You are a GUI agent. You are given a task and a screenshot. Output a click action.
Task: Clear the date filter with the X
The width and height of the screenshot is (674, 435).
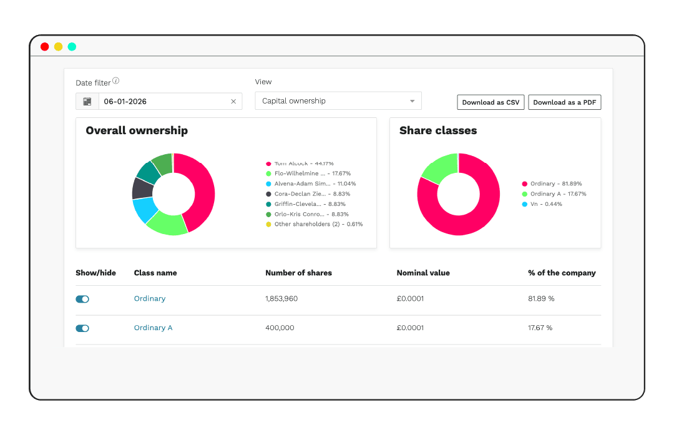pyautogui.click(x=233, y=101)
